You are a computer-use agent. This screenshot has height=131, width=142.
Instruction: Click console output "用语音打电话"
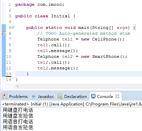coord(18,121)
